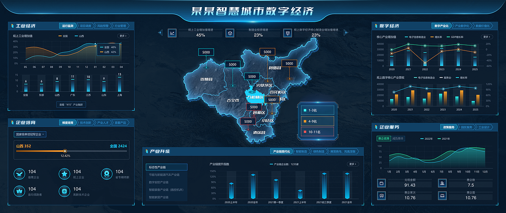This screenshot has width=506, height=213.
Task: Open the 首套产品 tab
Action: (x=120, y=123)
